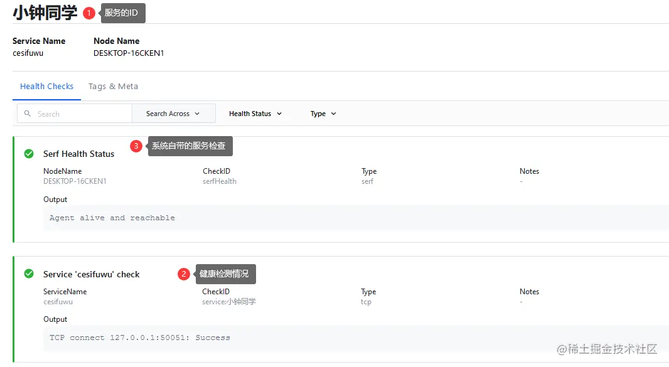Click red annotation badge number 1
The width and height of the screenshot is (669, 367).
[x=90, y=13]
